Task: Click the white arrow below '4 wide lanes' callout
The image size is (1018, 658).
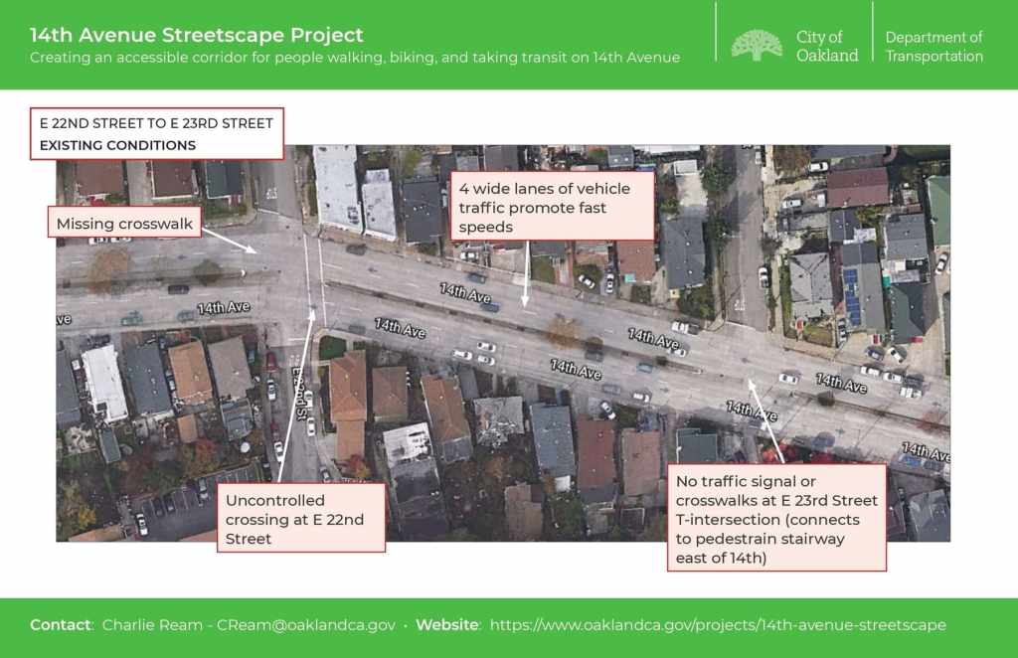Action: click(x=526, y=273)
